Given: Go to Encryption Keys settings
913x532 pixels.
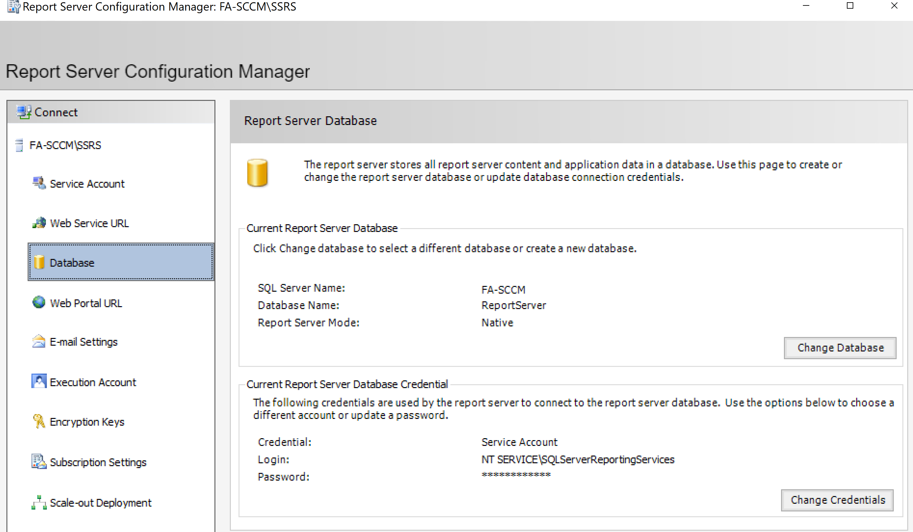Looking at the screenshot, I should point(87,422).
